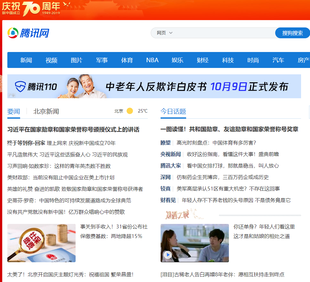310x282 pixels.
Task: Open 习声回响·如数家珍 article link
Action: point(59,166)
